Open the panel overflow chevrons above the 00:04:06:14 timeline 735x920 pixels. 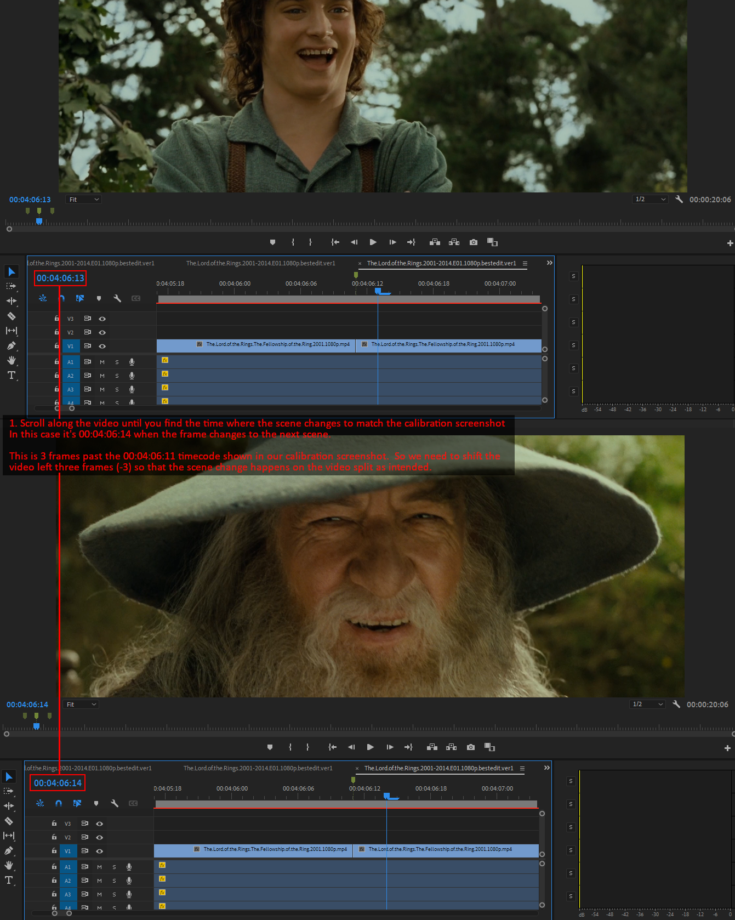(546, 768)
